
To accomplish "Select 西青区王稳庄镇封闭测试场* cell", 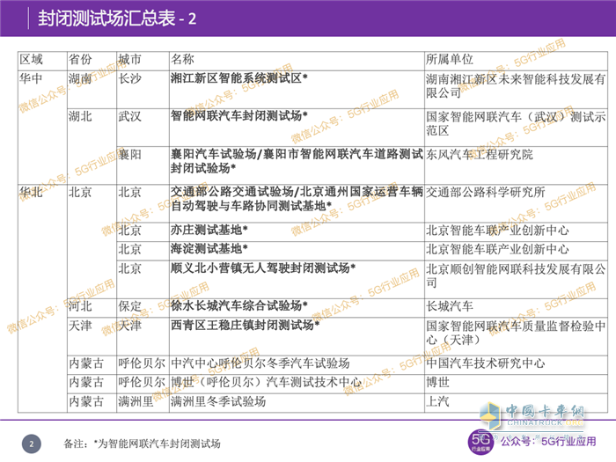I will [297, 336].
